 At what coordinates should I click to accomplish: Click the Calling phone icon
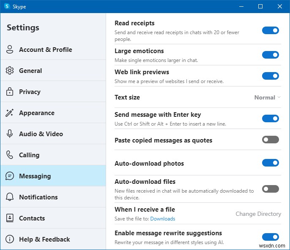[10, 155]
